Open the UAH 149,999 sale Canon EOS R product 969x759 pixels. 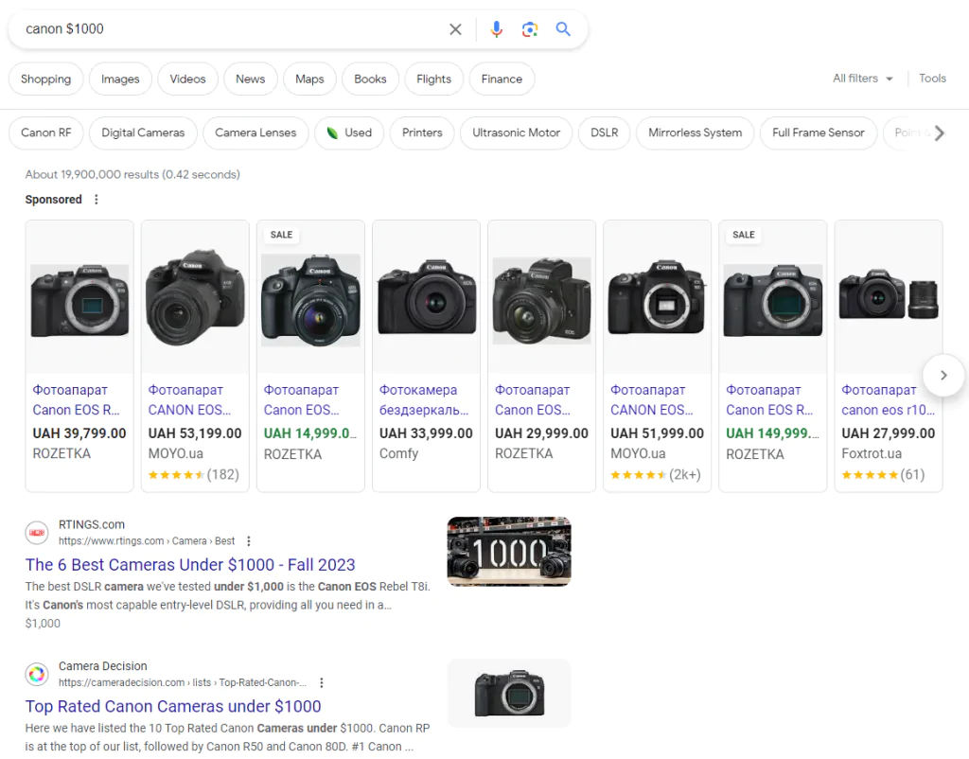click(x=773, y=356)
